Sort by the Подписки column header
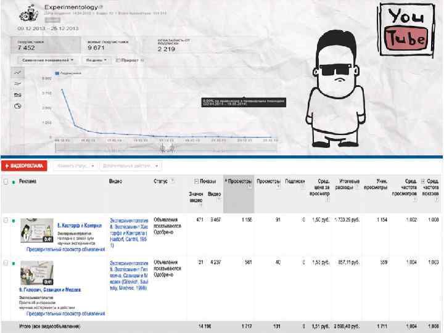 (x=295, y=181)
